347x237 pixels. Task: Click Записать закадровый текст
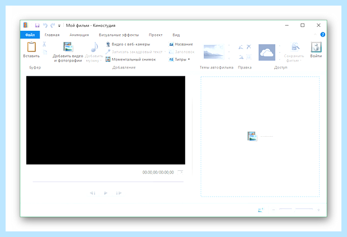(x=134, y=52)
